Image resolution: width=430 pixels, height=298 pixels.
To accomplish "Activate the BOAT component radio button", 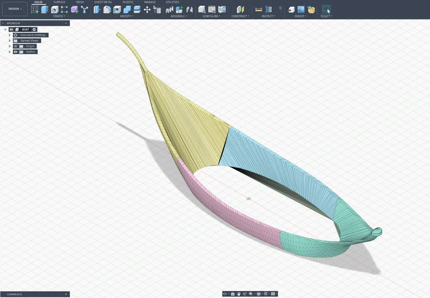I will click(34, 30).
